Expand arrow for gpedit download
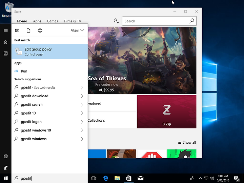The height and width of the screenshot is (183, 244). tap(82, 96)
